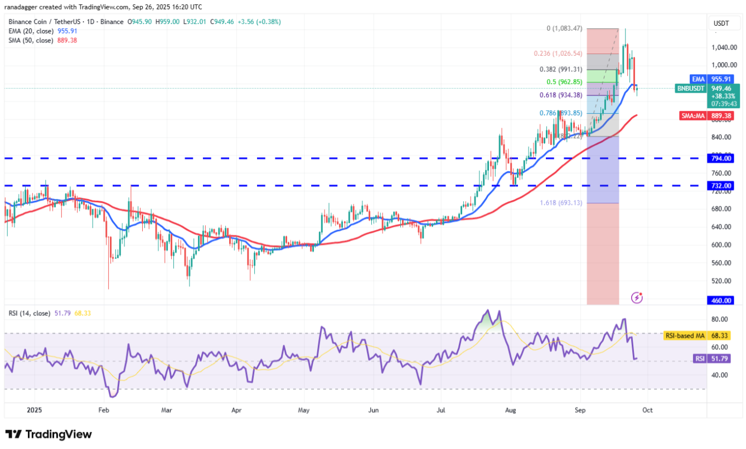Click the 2025 label on the time axis
The image size is (746, 449).
tap(34, 410)
